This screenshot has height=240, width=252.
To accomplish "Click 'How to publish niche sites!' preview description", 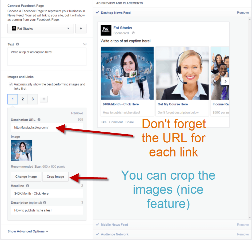I will (121, 113).
